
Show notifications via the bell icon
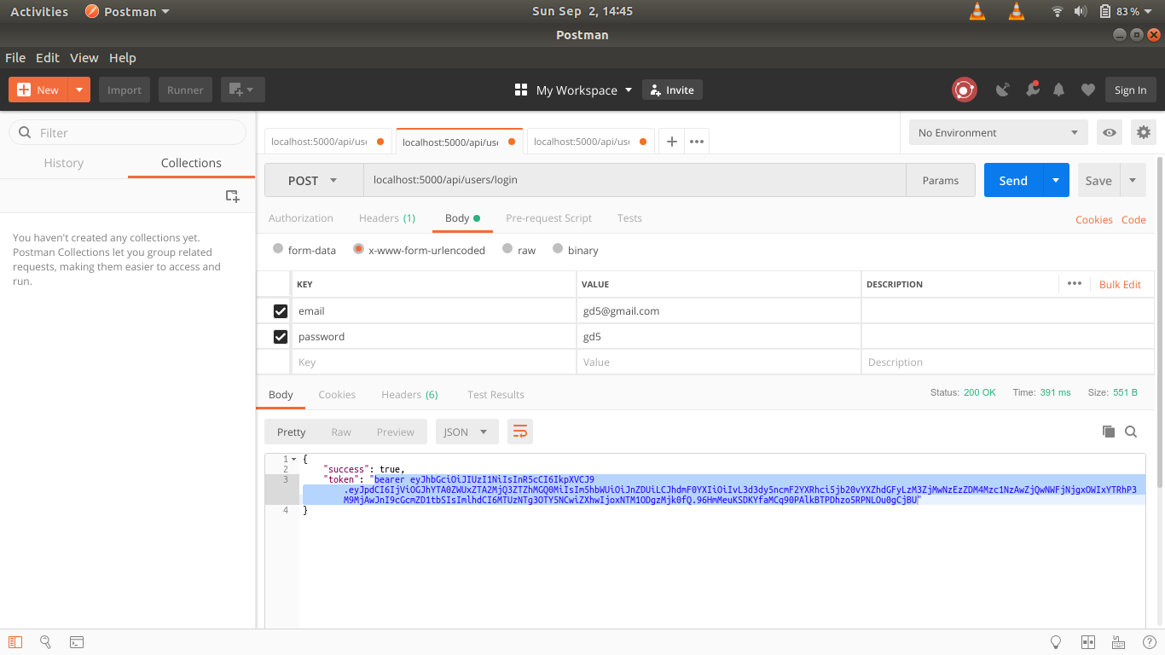(x=1059, y=90)
